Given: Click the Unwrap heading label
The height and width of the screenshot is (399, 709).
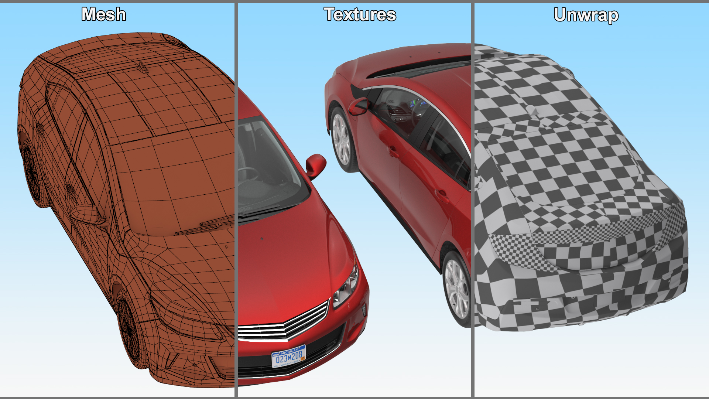Looking at the screenshot, I should (586, 15).
